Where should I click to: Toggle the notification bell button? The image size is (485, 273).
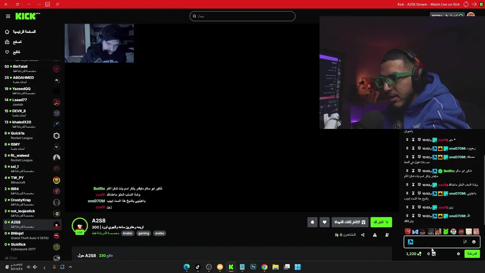pos(312,222)
